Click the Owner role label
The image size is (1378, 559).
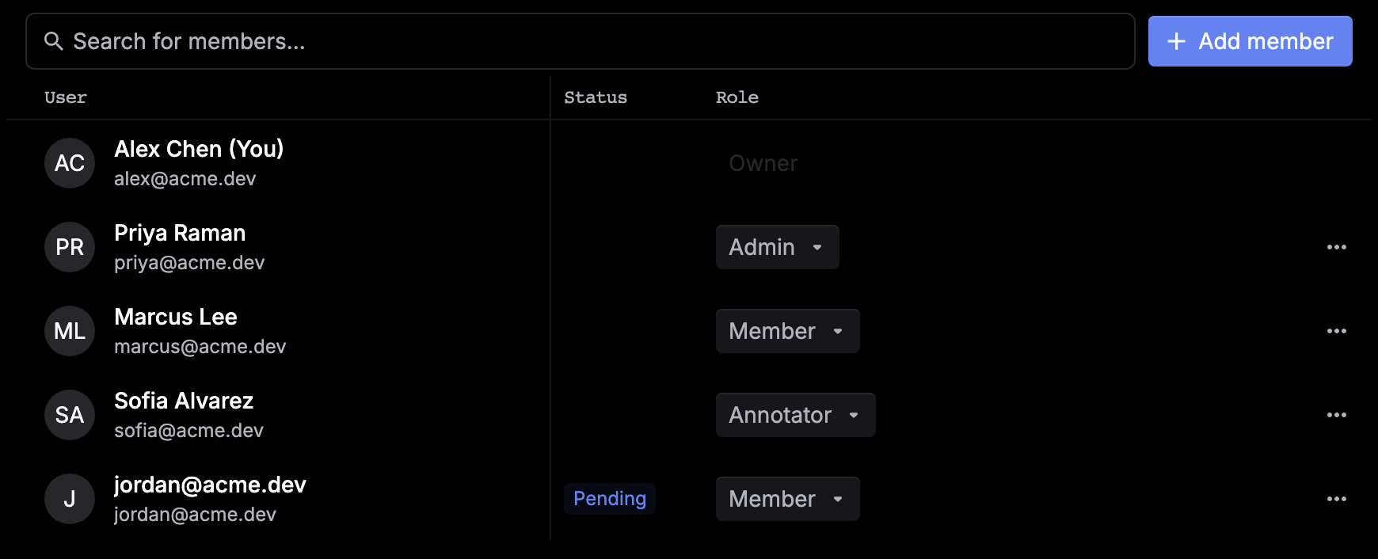point(763,163)
